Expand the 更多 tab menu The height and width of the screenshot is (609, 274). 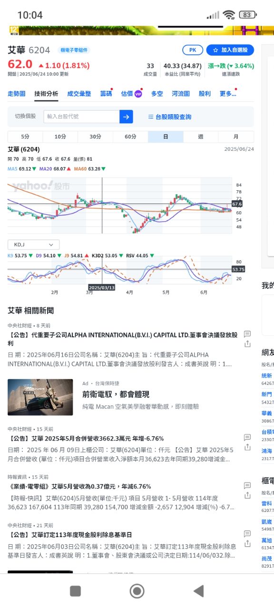[228, 94]
